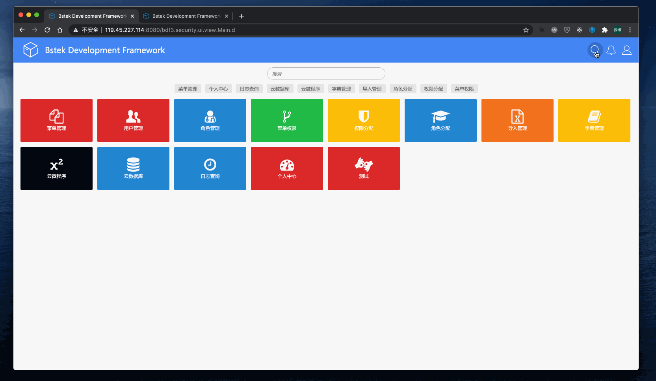
Task: Open the 个人中心 dashboard tile
Action: coord(287,168)
